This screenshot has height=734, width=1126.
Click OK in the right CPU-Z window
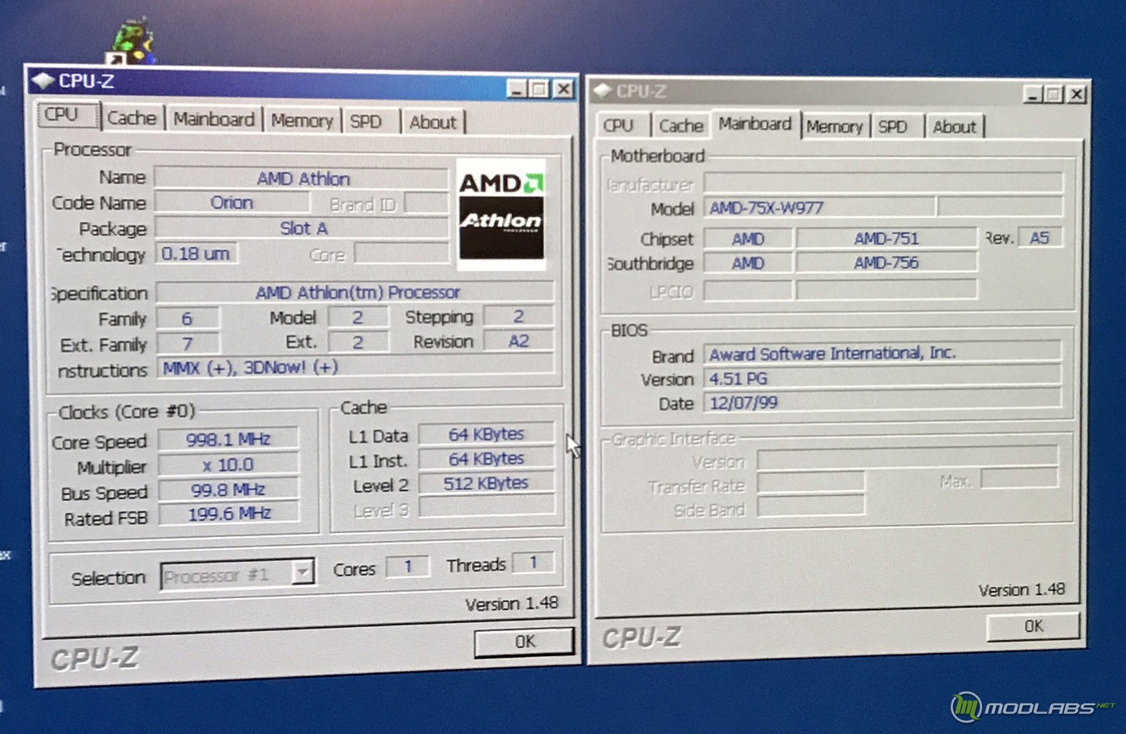click(x=1033, y=625)
